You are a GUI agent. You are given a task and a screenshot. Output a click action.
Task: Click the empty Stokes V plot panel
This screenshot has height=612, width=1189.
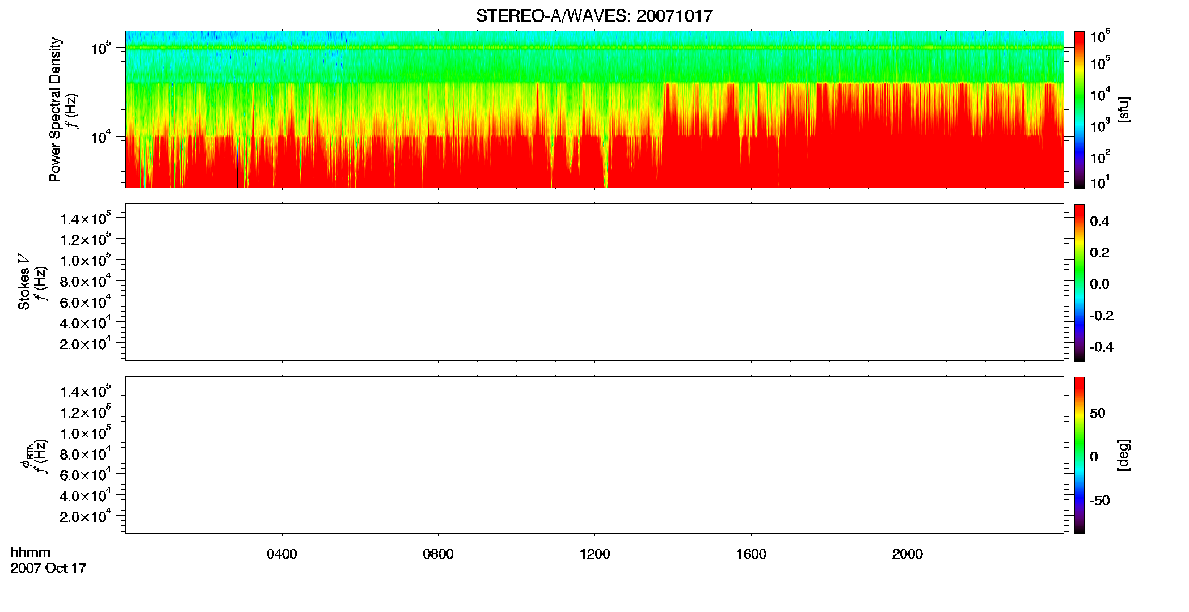tap(594, 282)
